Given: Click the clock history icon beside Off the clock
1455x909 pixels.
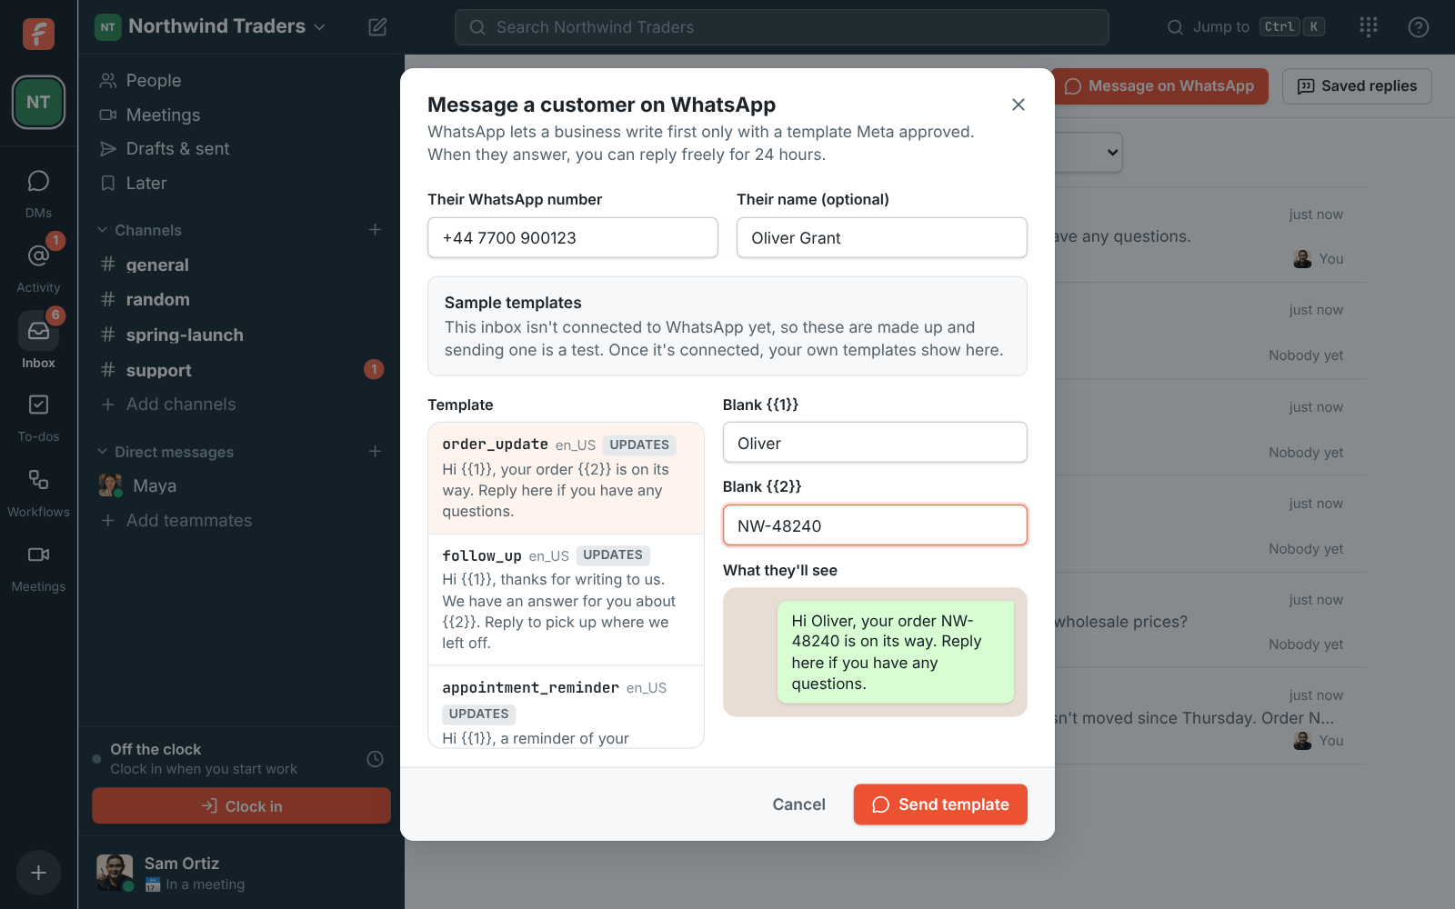Looking at the screenshot, I should (375, 759).
